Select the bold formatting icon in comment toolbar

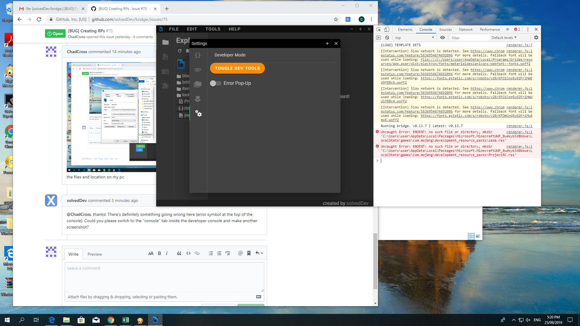tap(159, 253)
